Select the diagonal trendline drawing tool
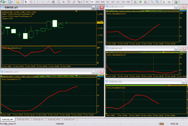 coord(48,2)
